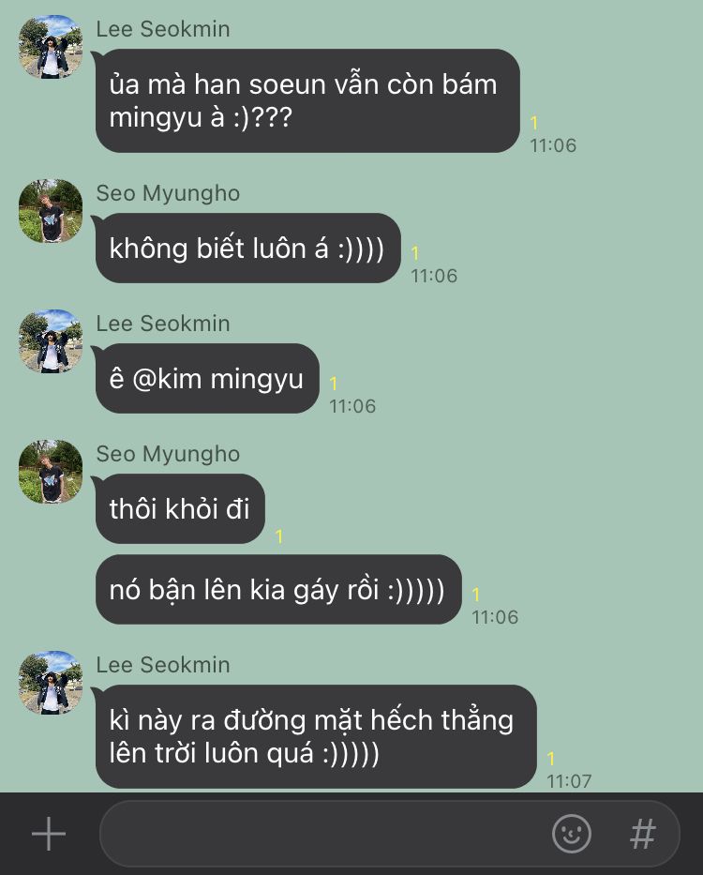703x875 pixels.
Task: Select the 'thôi khỏi đi' message bubble
Action: click(x=180, y=509)
